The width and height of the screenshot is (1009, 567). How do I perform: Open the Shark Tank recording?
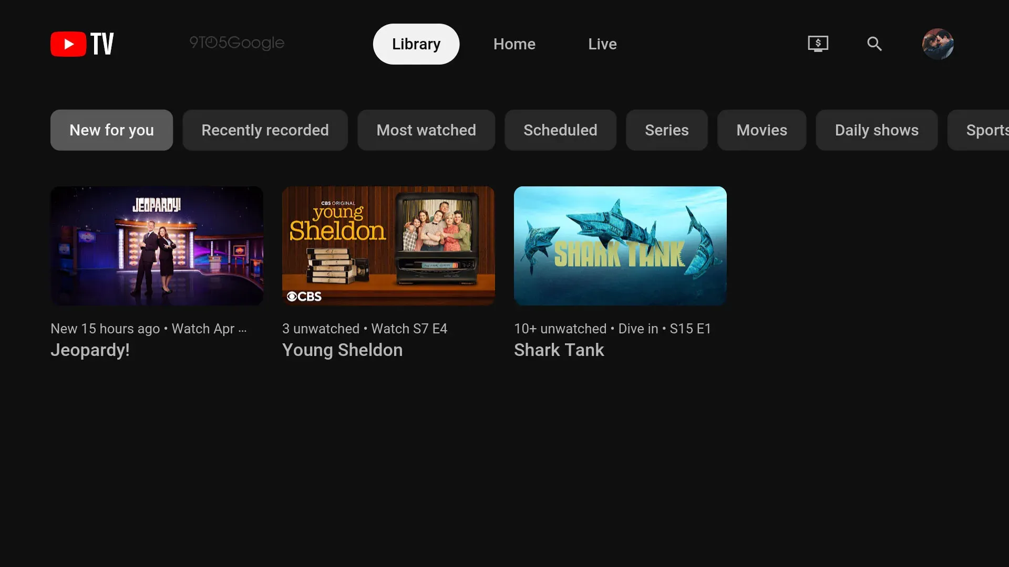click(x=620, y=246)
